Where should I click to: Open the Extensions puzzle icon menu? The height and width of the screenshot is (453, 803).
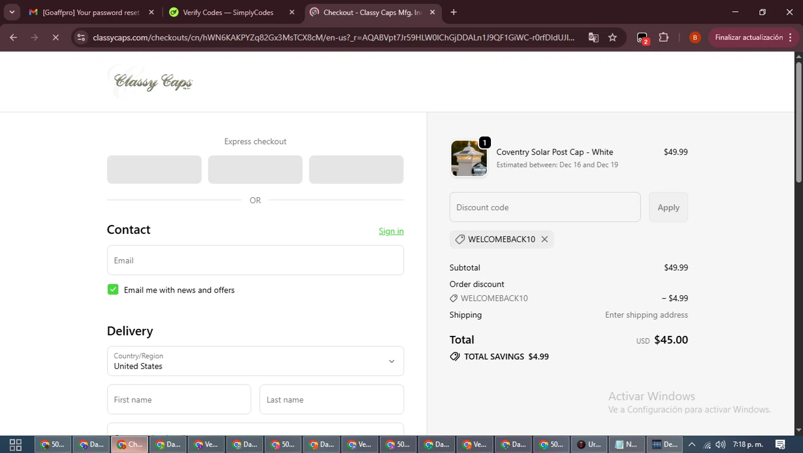664,37
